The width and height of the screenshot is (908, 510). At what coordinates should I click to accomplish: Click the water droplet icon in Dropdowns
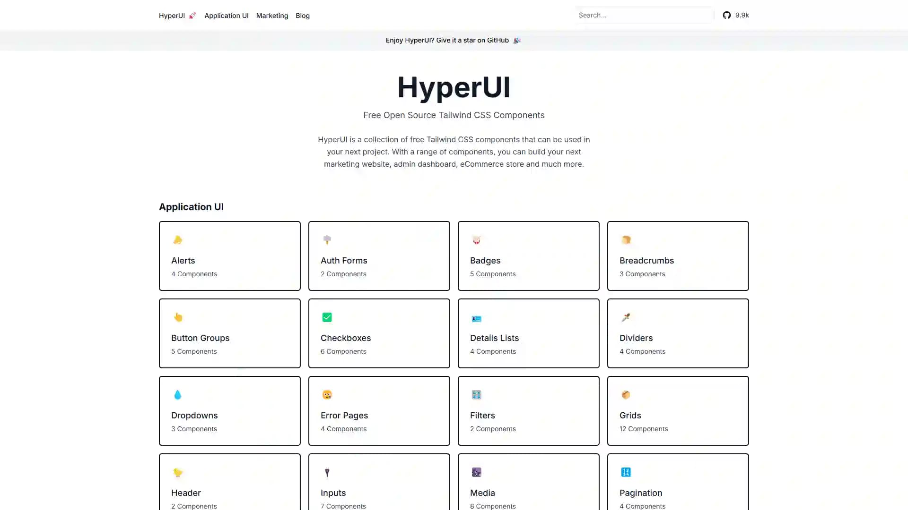177,395
